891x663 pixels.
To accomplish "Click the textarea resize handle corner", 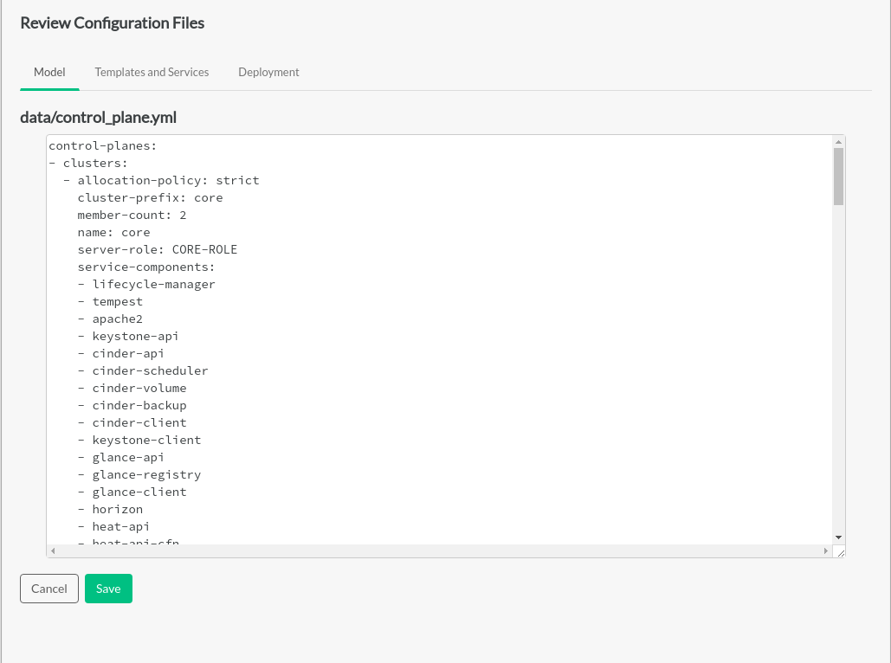I will pyautogui.click(x=839, y=551).
